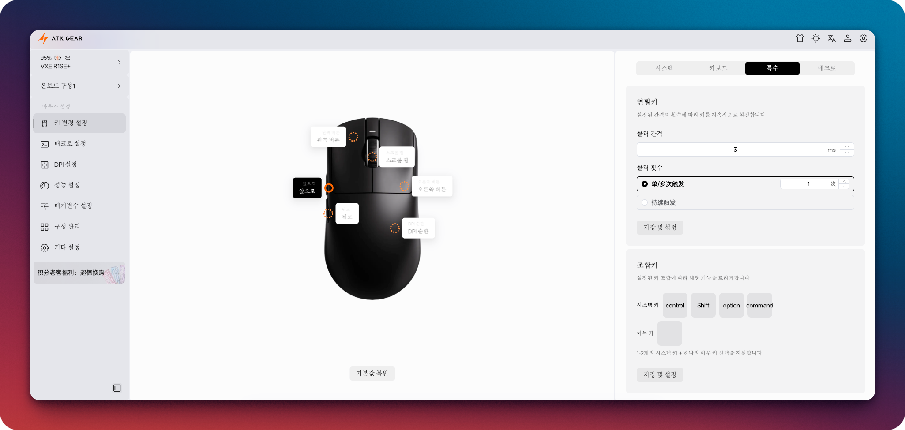Click the 클릭 간격 ms input field
This screenshot has height=430, width=905.
[x=735, y=150]
